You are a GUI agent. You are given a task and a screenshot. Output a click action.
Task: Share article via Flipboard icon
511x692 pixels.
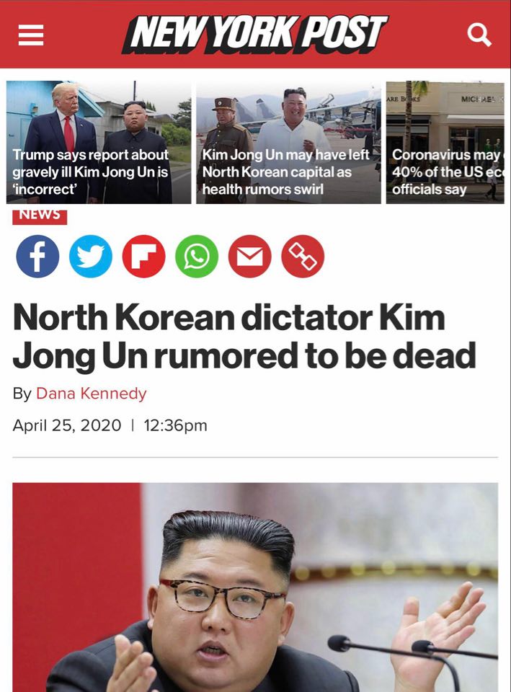pyautogui.click(x=143, y=257)
